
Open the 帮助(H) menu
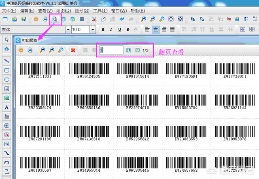pyautogui.click(x=138, y=11)
